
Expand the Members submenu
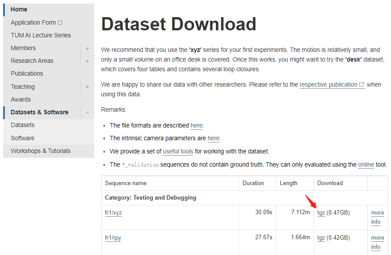[87, 48]
